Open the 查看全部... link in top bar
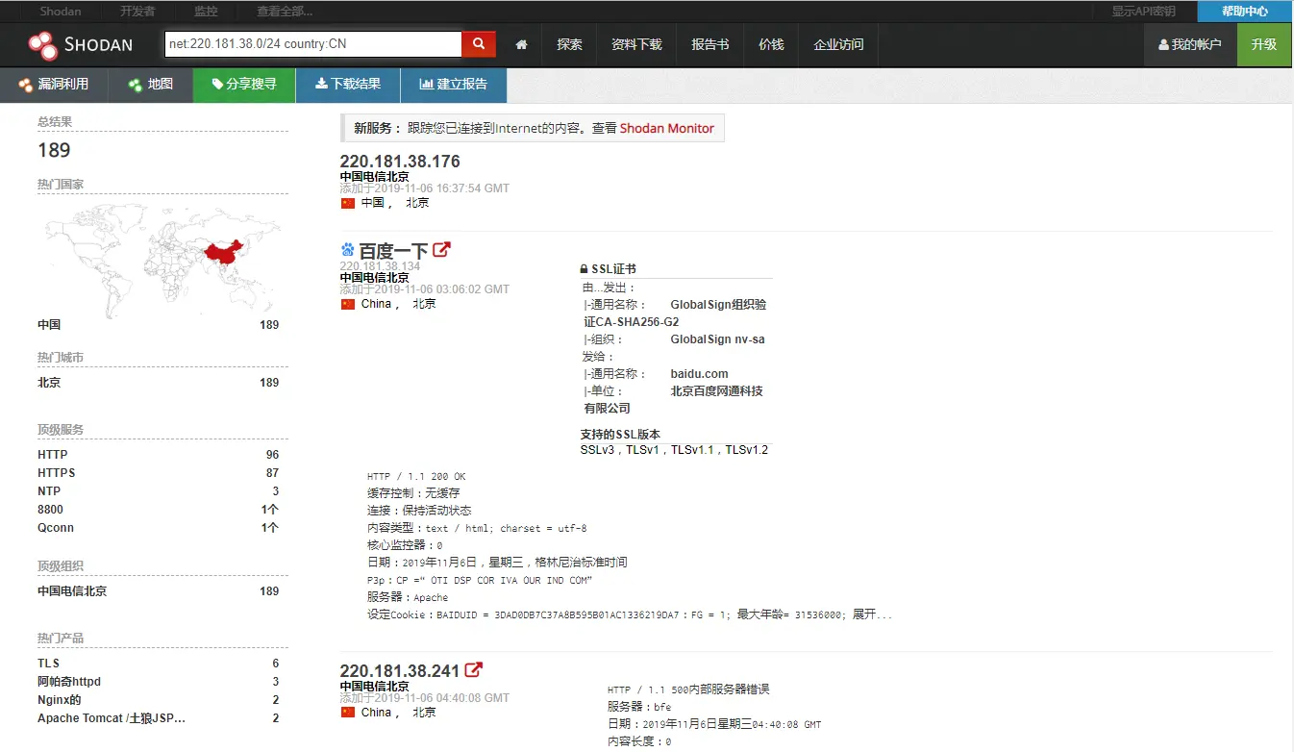The width and height of the screenshot is (1294, 752). (x=285, y=12)
